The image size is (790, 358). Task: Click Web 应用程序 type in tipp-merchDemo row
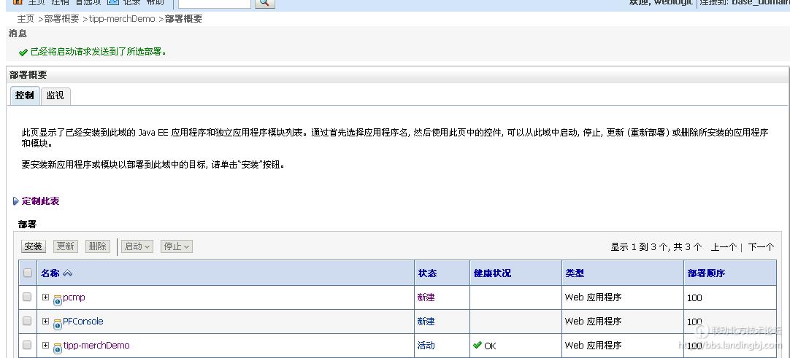click(593, 346)
